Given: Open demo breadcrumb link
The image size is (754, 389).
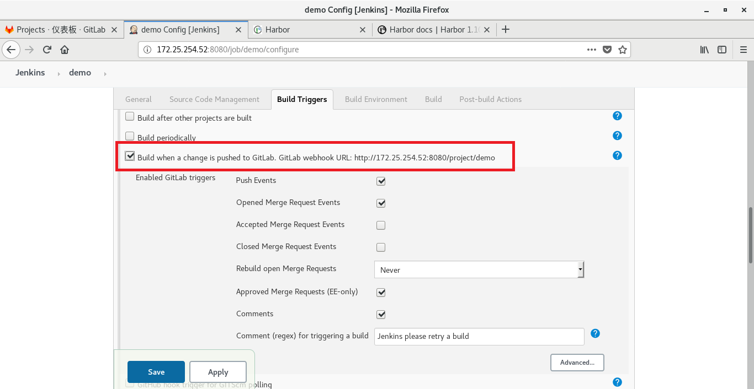Looking at the screenshot, I should click(80, 73).
